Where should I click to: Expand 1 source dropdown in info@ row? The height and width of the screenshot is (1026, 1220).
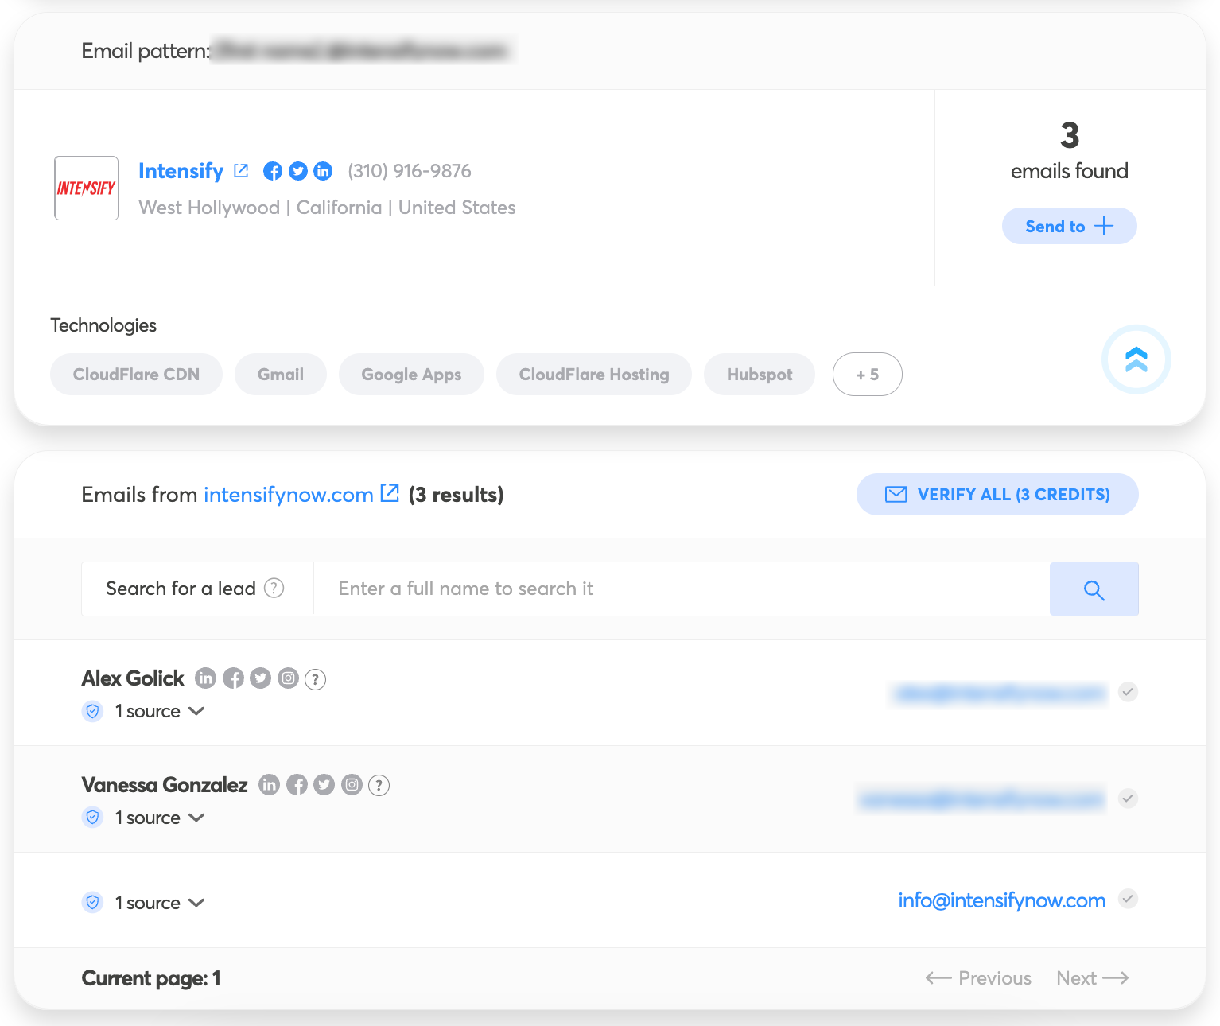[160, 903]
